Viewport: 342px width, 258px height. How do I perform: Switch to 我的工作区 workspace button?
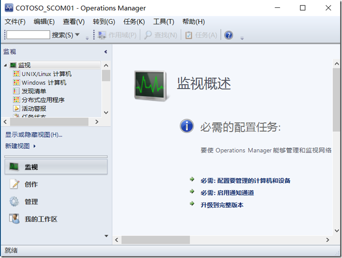point(56,219)
